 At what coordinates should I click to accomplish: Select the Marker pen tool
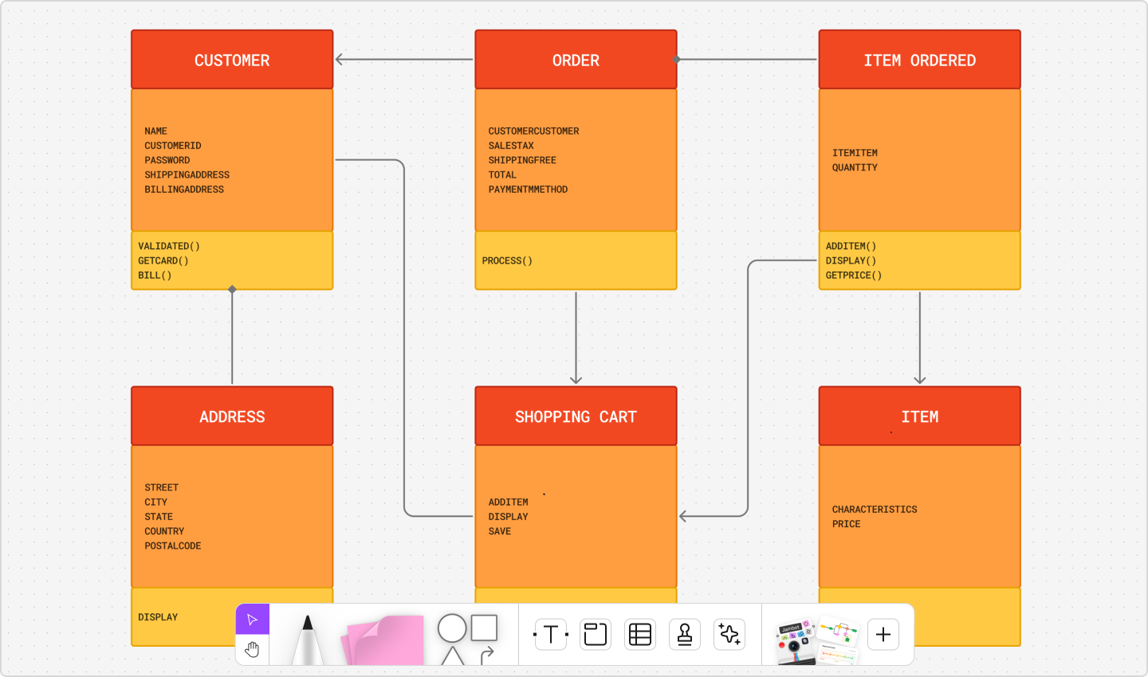pos(307,637)
